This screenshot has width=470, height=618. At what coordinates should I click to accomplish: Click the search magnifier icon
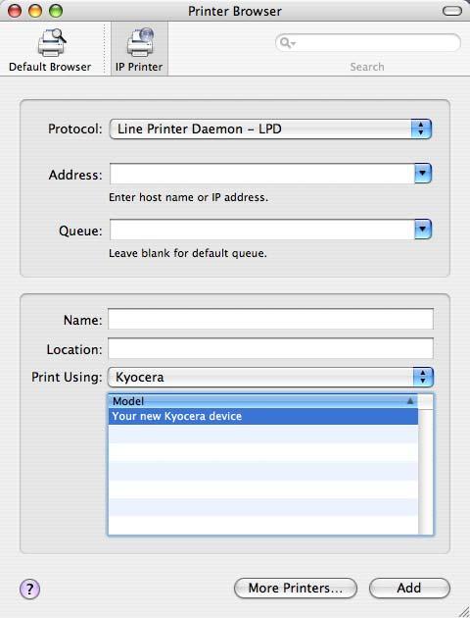[x=288, y=42]
